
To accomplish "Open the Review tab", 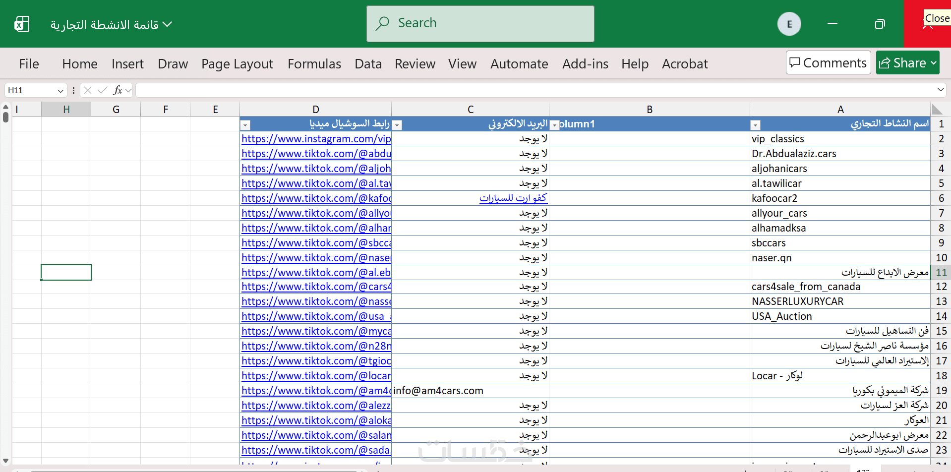I will click(415, 64).
